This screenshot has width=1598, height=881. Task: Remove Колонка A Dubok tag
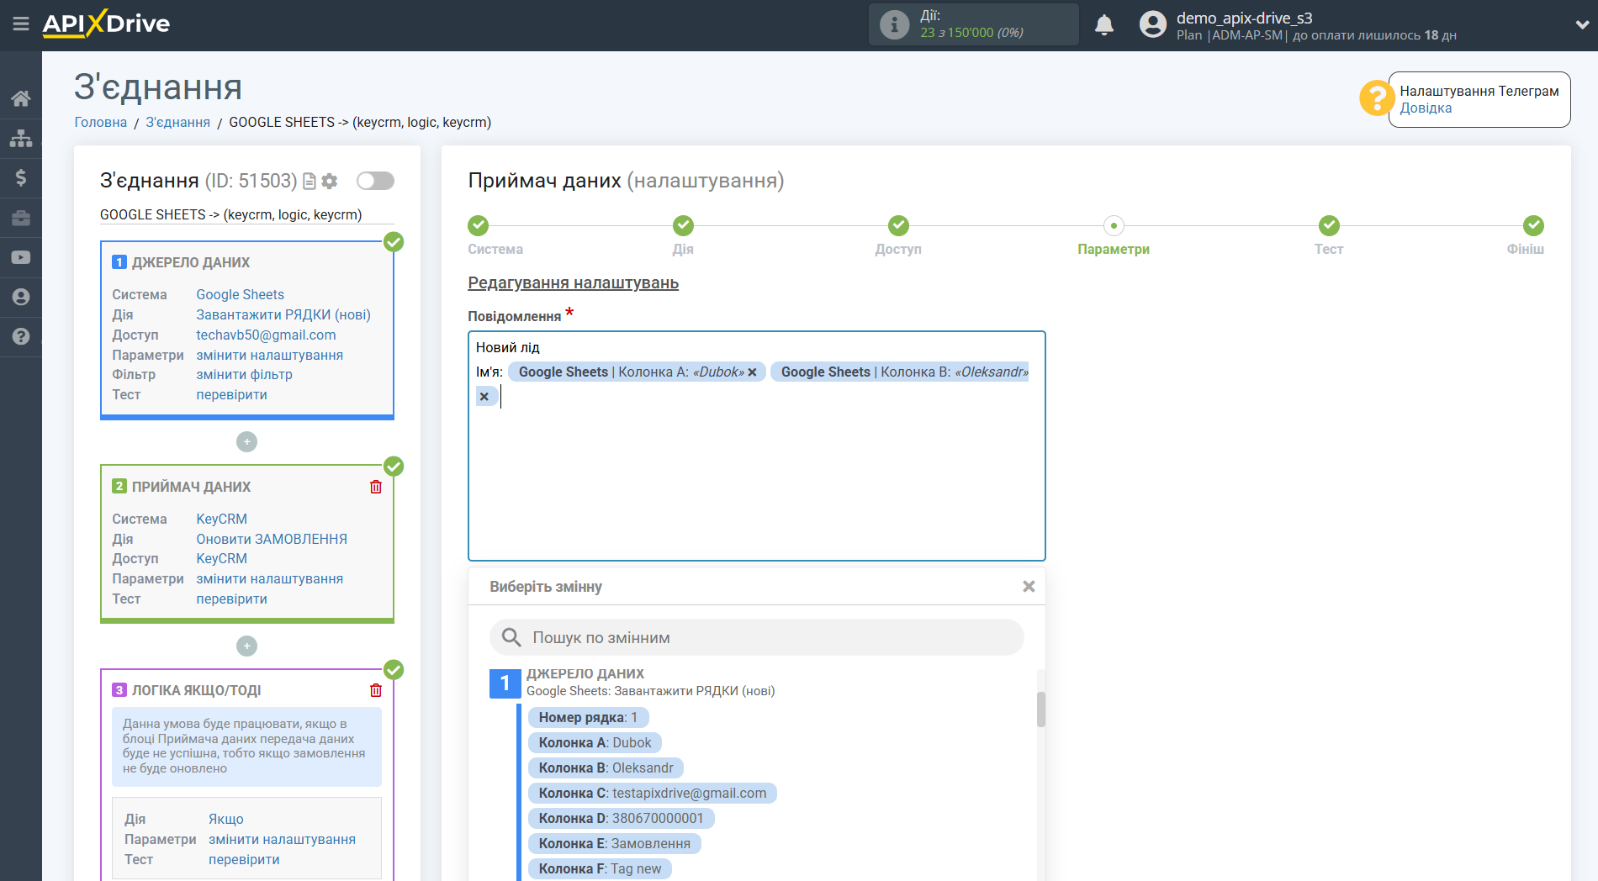[x=753, y=372]
